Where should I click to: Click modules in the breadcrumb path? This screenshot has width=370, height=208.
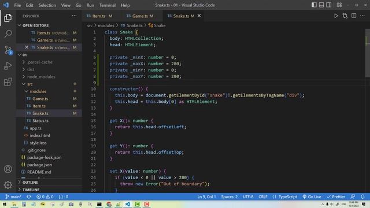coord(106,25)
